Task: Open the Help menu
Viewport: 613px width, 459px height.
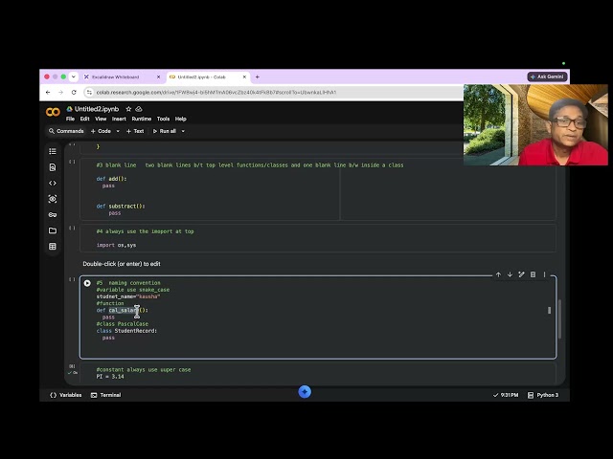Action: (x=180, y=119)
